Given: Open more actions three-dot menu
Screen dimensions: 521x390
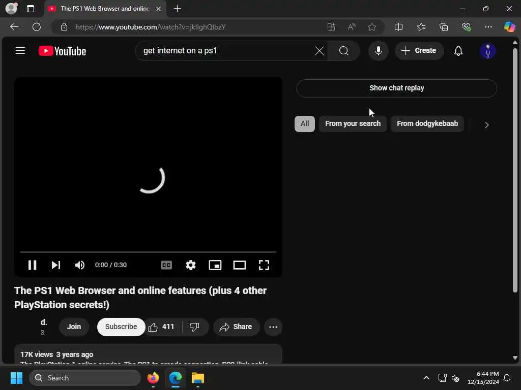Looking at the screenshot, I should (x=273, y=327).
